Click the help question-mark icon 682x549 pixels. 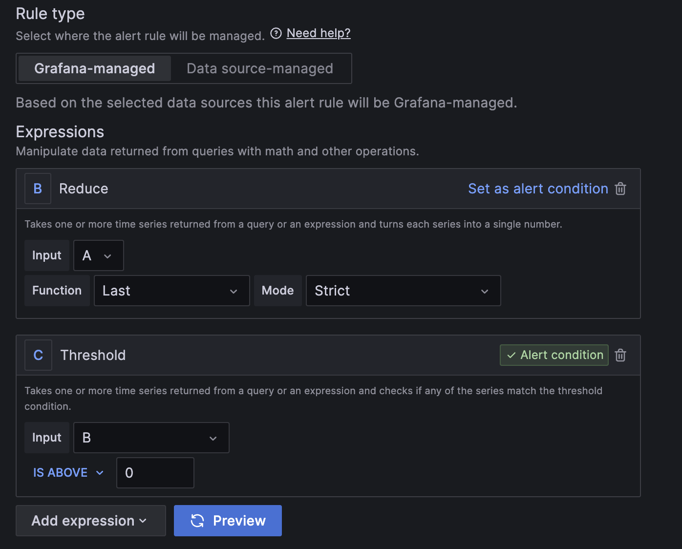276,33
